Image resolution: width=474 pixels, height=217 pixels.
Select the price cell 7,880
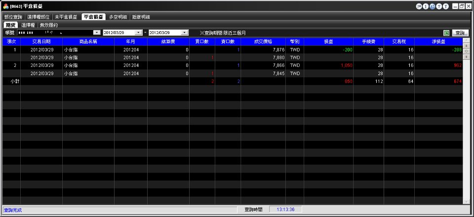(x=263, y=57)
